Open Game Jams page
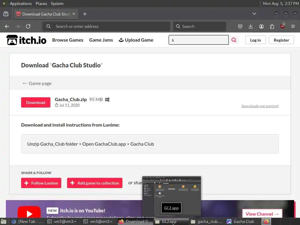Image resolution: width=300 pixels, height=225 pixels. pyautogui.click(x=101, y=40)
